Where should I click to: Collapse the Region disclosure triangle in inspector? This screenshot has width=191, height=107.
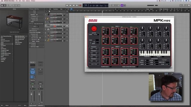30,9
